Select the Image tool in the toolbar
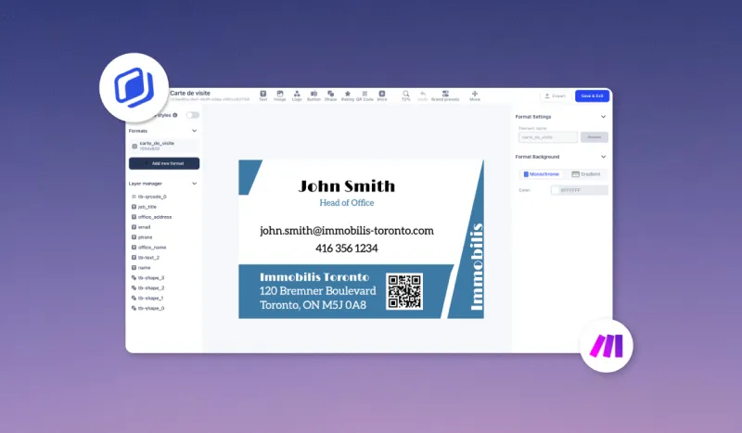742x433 pixels. (280, 96)
